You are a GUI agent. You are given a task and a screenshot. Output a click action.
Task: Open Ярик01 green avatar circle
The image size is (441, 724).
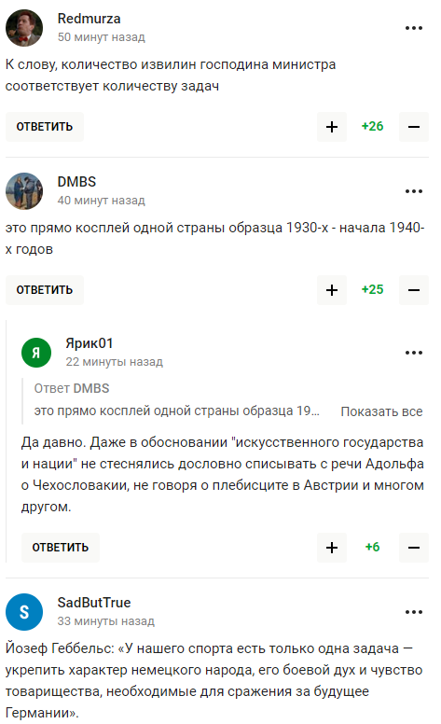pyautogui.click(x=36, y=353)
